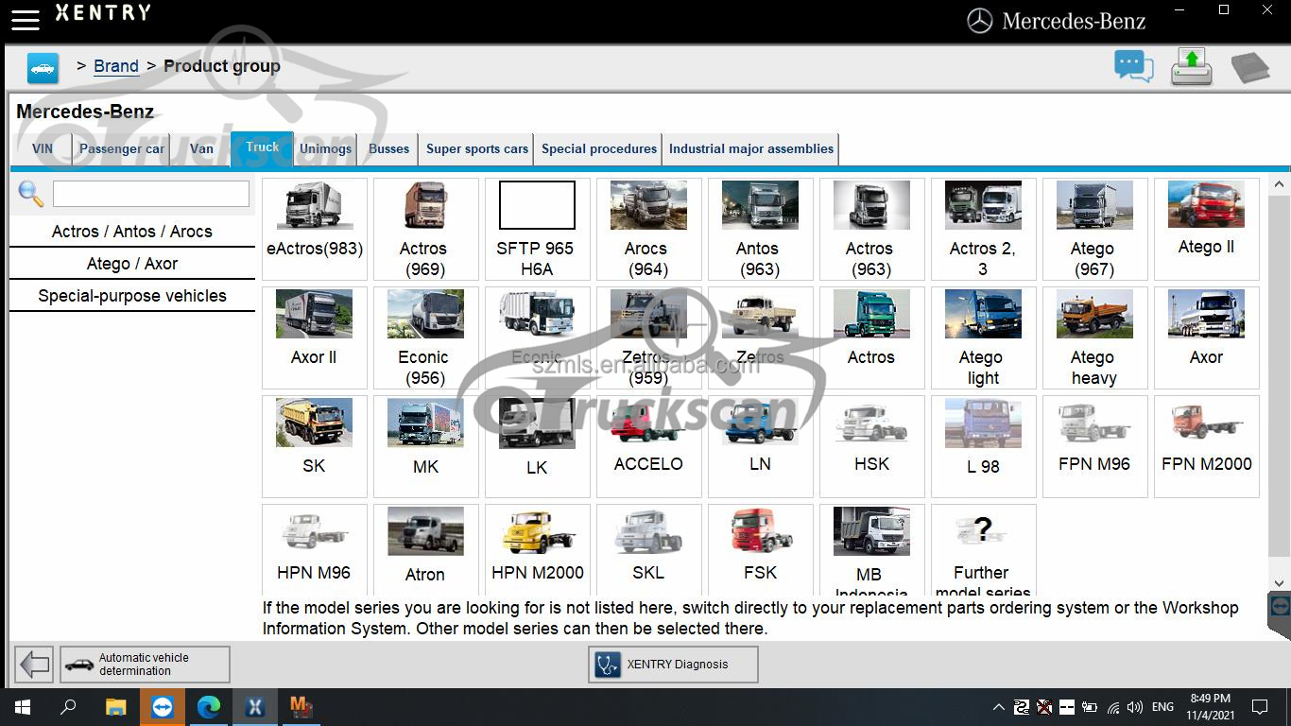The image size is (1291, 726).
Task: Choose the HPN M96 tile
Action: click(315, 549)
